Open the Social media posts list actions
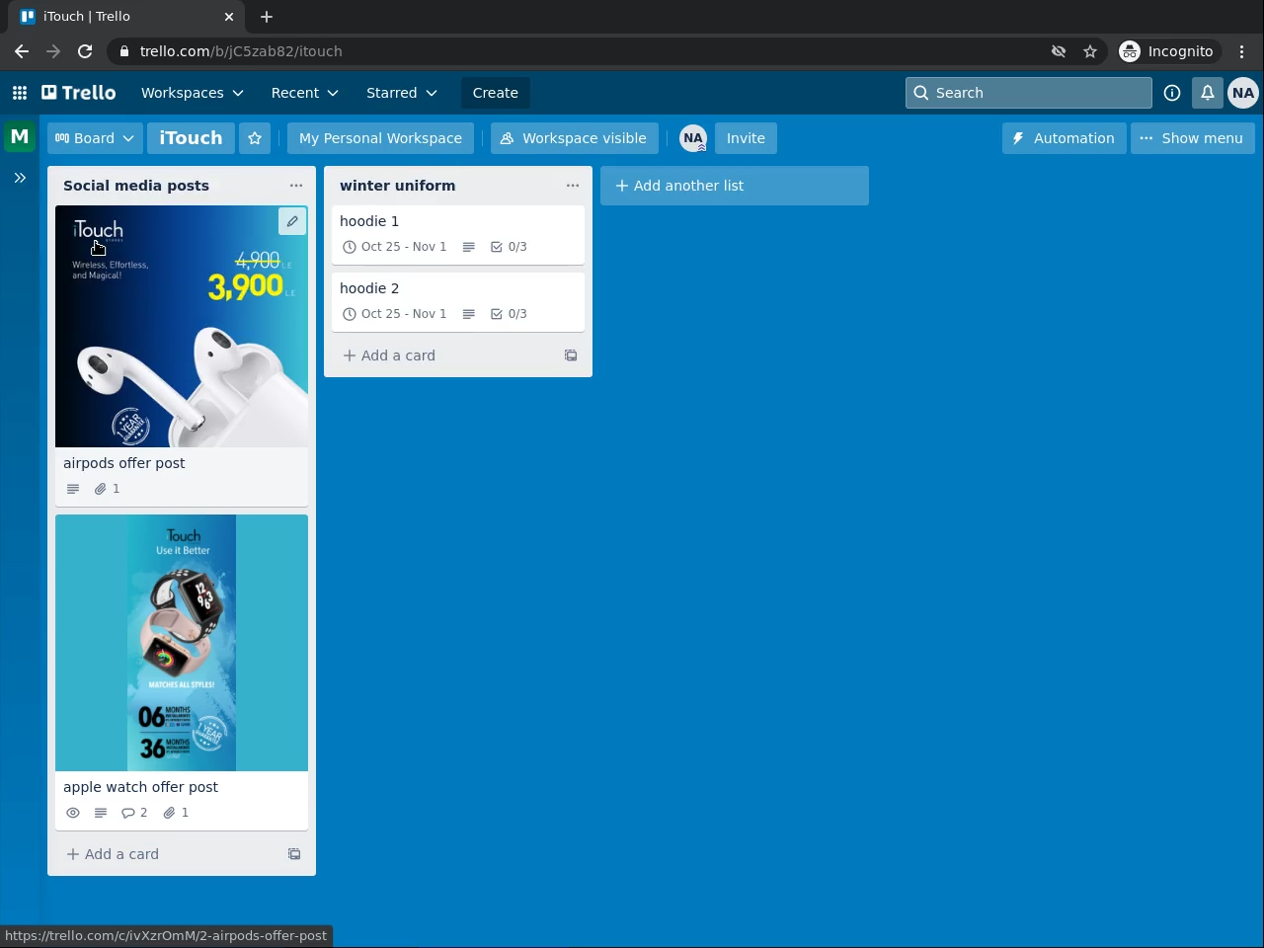Image resolution: width=1264 pixels, height=948 pixels. point(296,186)
